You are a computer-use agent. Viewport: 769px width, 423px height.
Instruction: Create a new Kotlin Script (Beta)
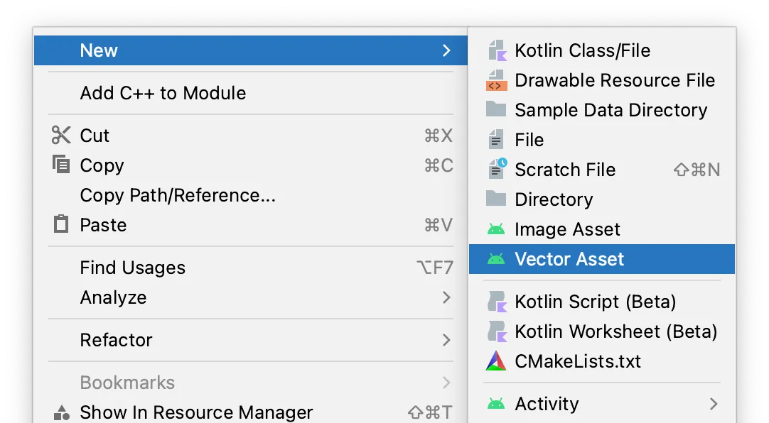tap(595, 302)
